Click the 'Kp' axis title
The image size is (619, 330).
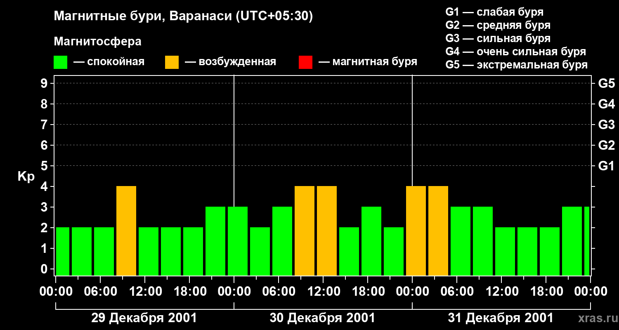click(x=26, y=177)
